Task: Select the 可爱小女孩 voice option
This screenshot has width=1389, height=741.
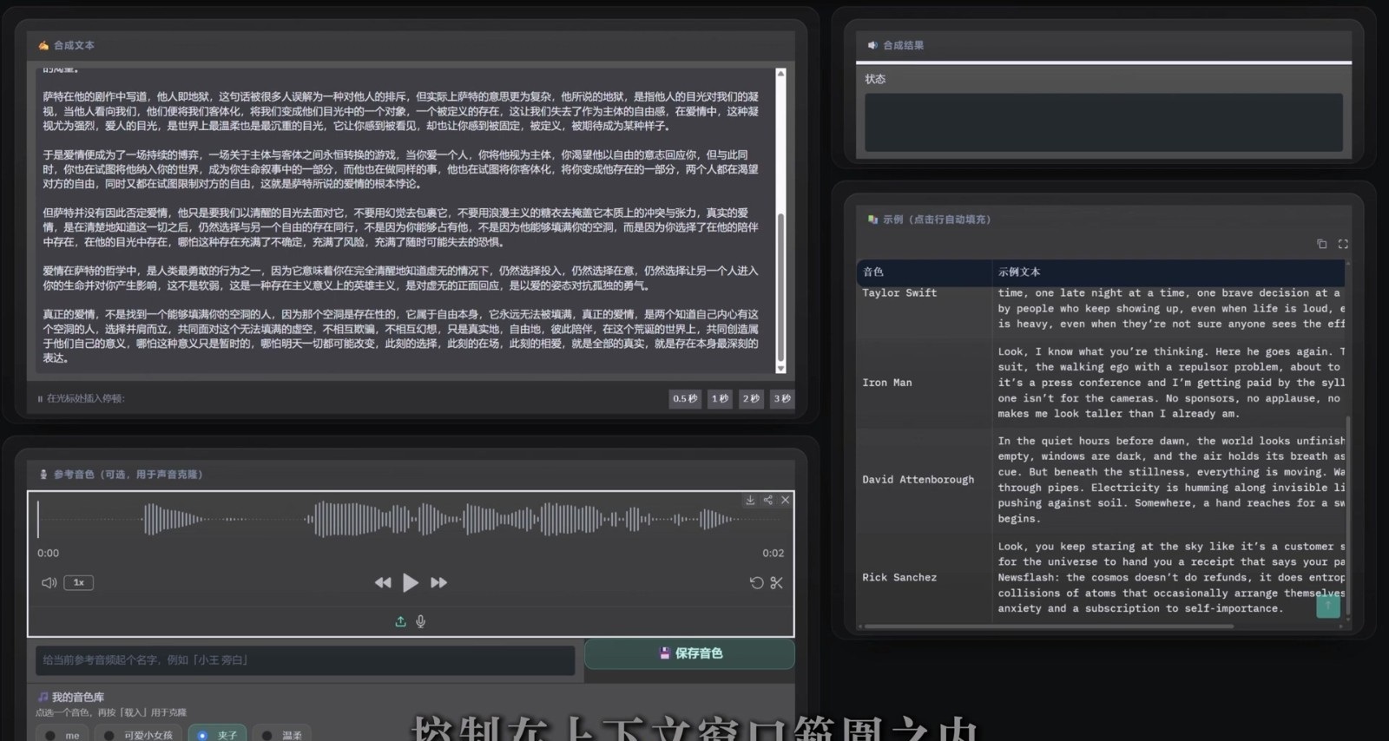Action: click(139, 735)
